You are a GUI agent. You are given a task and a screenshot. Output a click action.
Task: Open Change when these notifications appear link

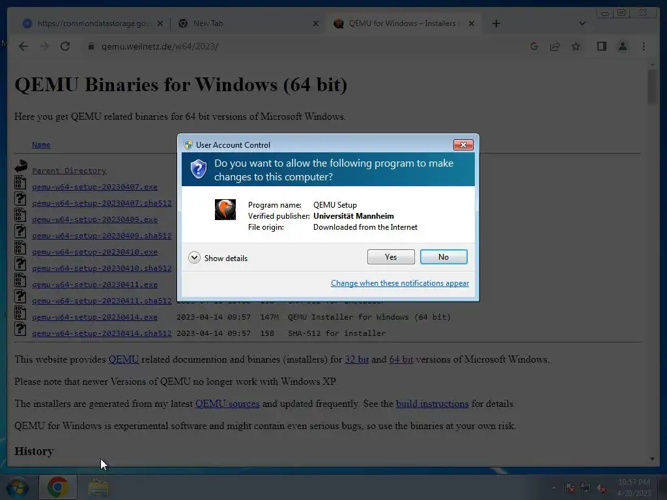400,283
